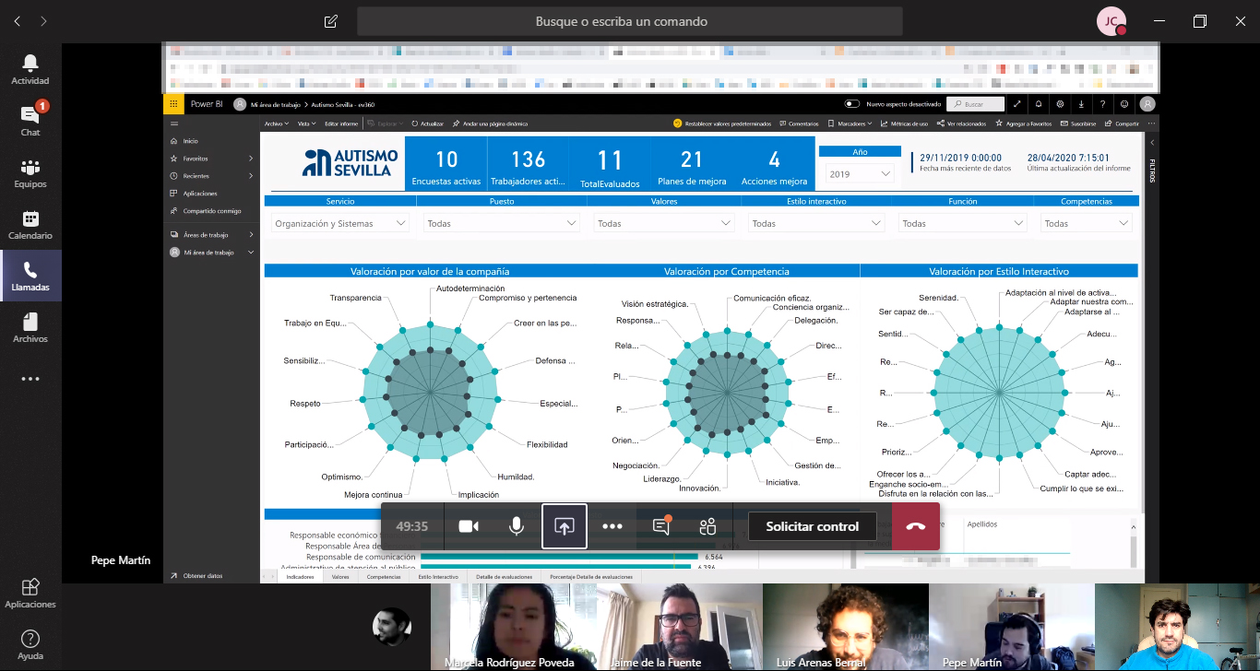Image resolution: width=1260 pixels, height=671 pixels.
Task: Open Ayuda help in sidebar
Action: [x=30, y=643]
